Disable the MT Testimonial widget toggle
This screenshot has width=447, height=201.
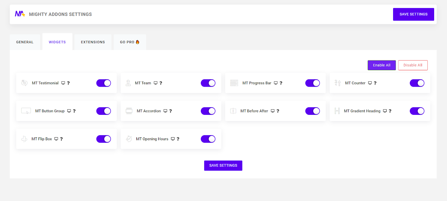tap(104, 83)
